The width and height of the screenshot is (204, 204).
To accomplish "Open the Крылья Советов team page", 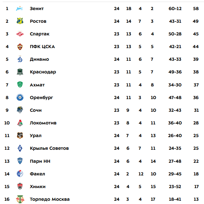I will (x=49, y=148).
